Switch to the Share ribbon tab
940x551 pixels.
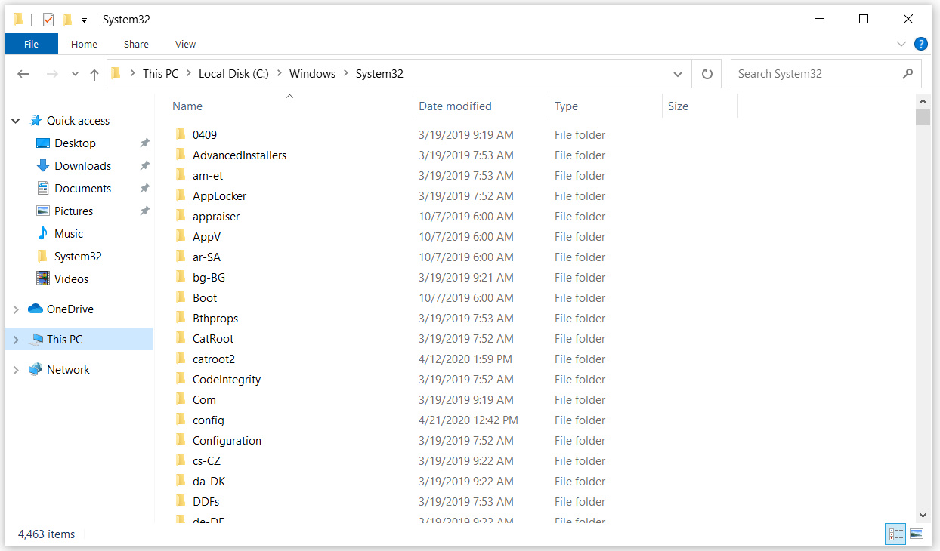(x=135, y=44)
